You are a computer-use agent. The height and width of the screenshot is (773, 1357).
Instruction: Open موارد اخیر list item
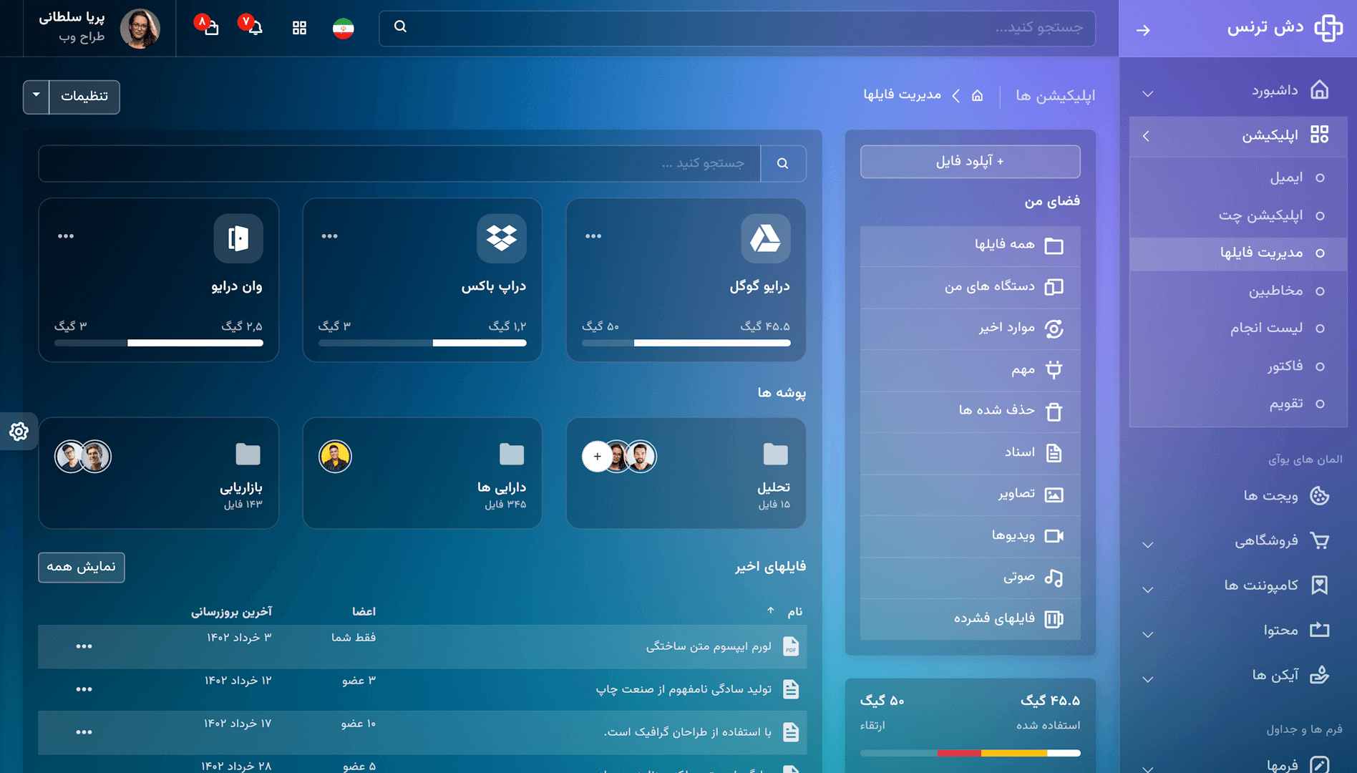coord(971,329)
